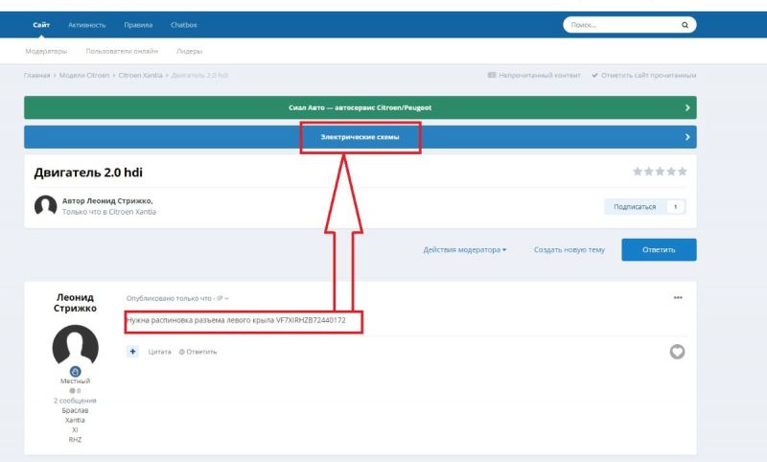Image resolution: width=767 pixels, height=462 pixels.
Task: Switch to the Chatbox tab
Action: (x=183, y=24)
